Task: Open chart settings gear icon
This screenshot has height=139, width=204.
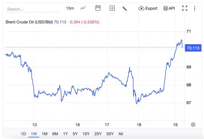Action: pyautogui.click(x=193, y=124)
